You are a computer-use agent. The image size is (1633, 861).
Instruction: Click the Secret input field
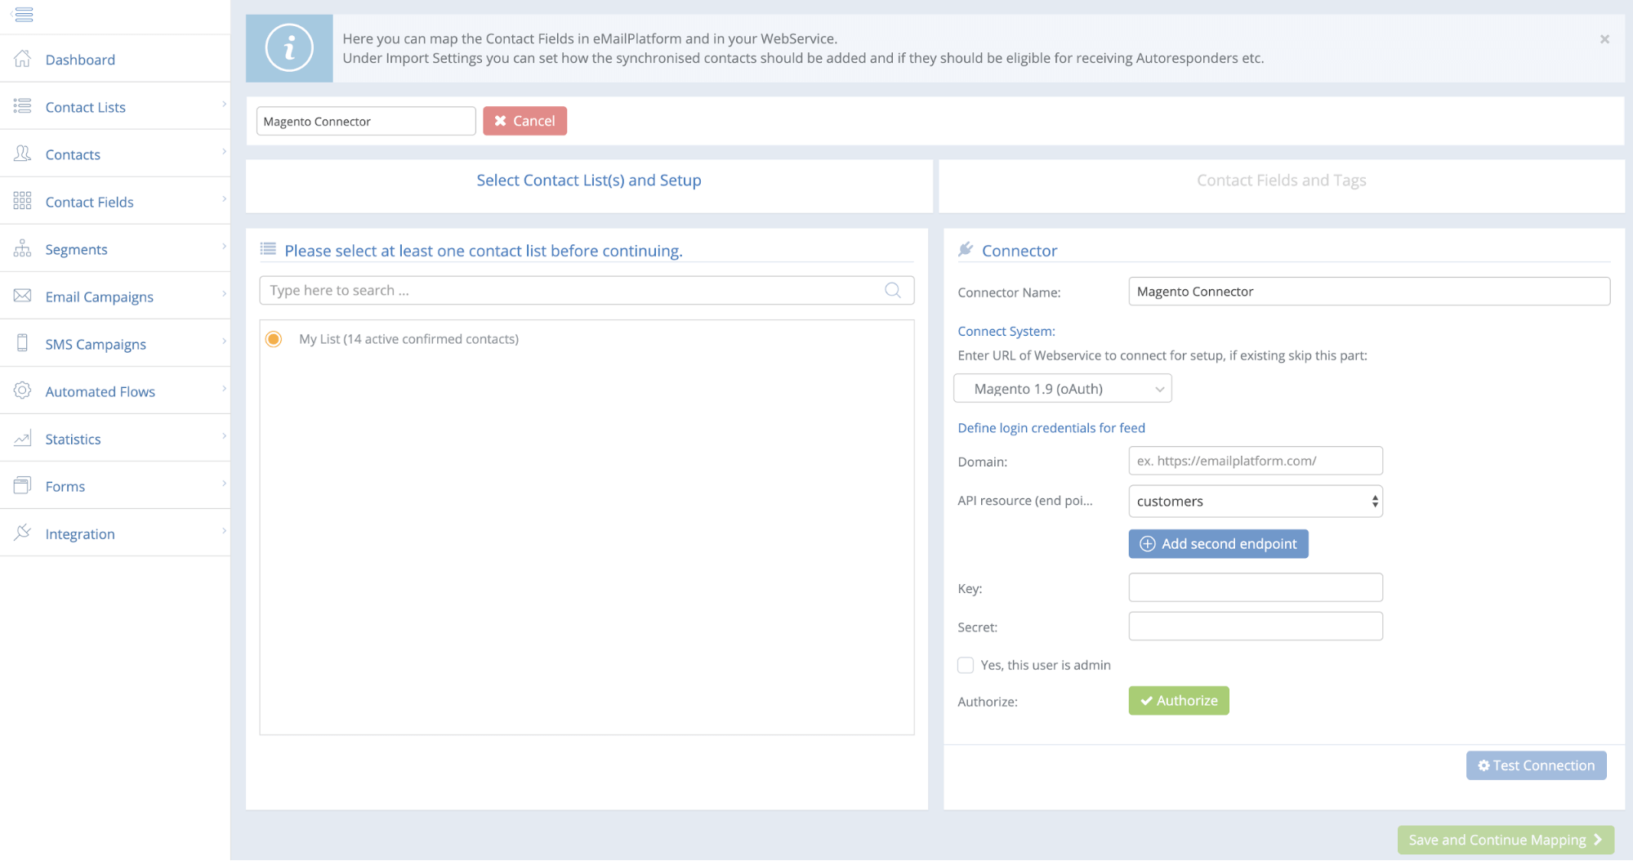pyautogui.click(x=1256, y=627)
